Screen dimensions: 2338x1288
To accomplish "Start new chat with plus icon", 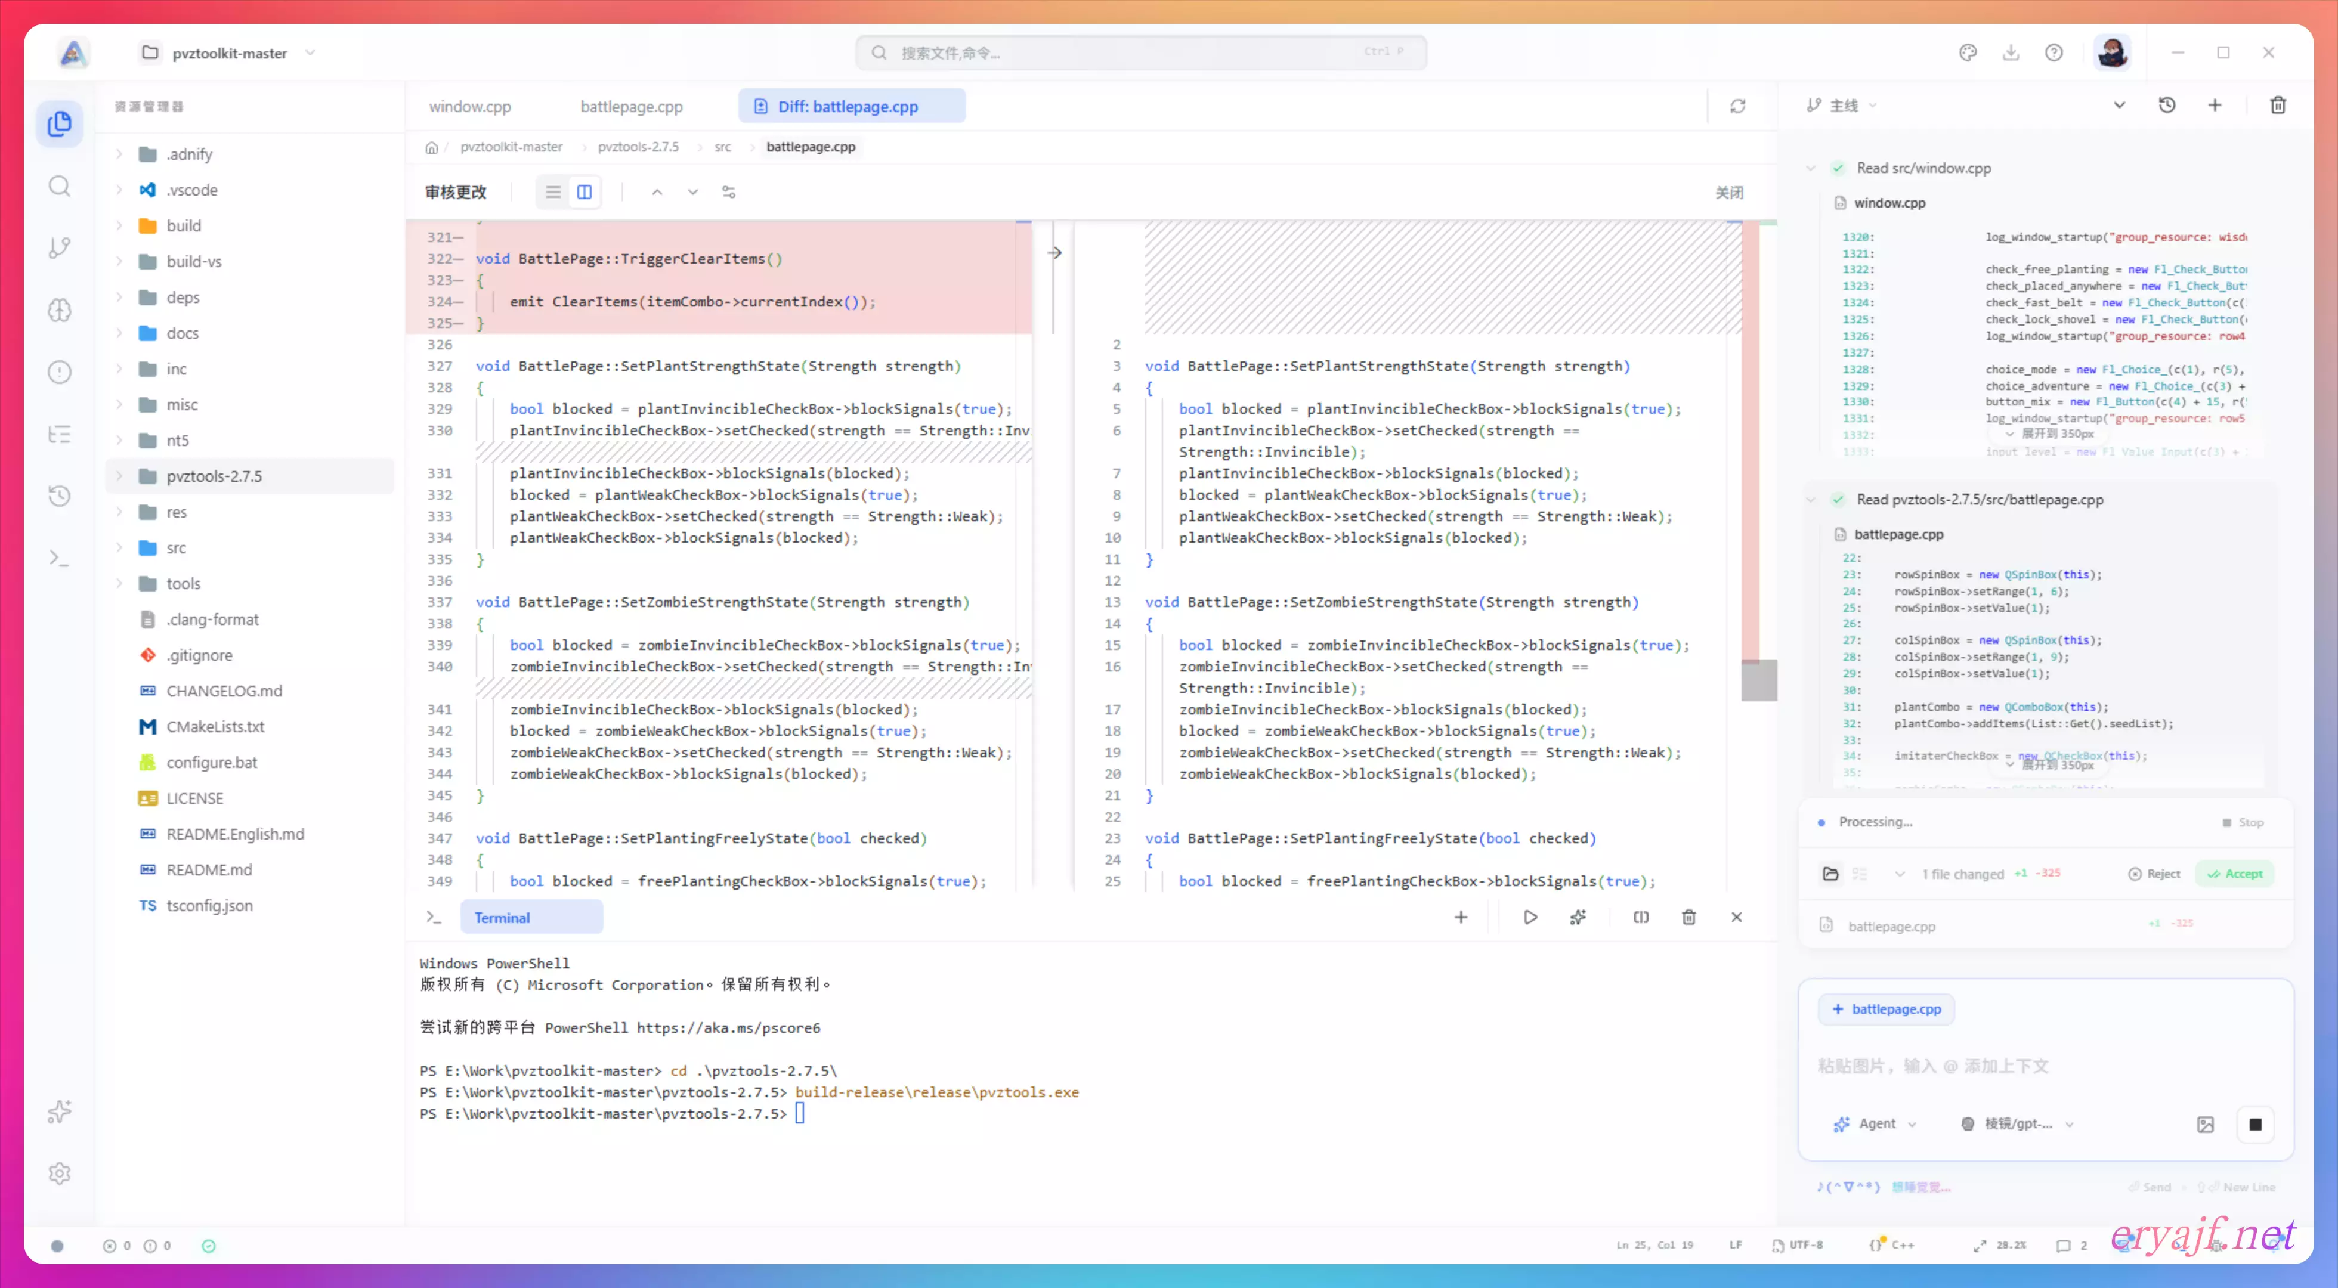I will click(x=2215, y=106).
